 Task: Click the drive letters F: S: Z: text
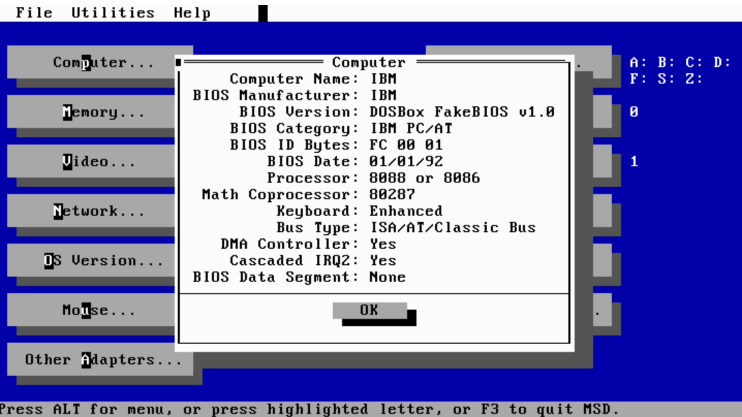667,79
